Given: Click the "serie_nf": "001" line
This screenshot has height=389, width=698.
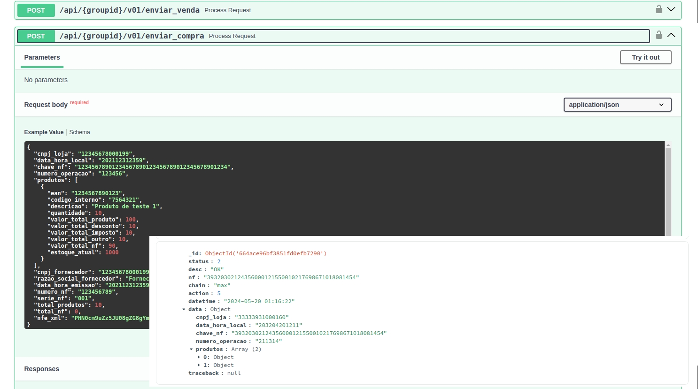Looking at the screenshot, I should point(64,298).
